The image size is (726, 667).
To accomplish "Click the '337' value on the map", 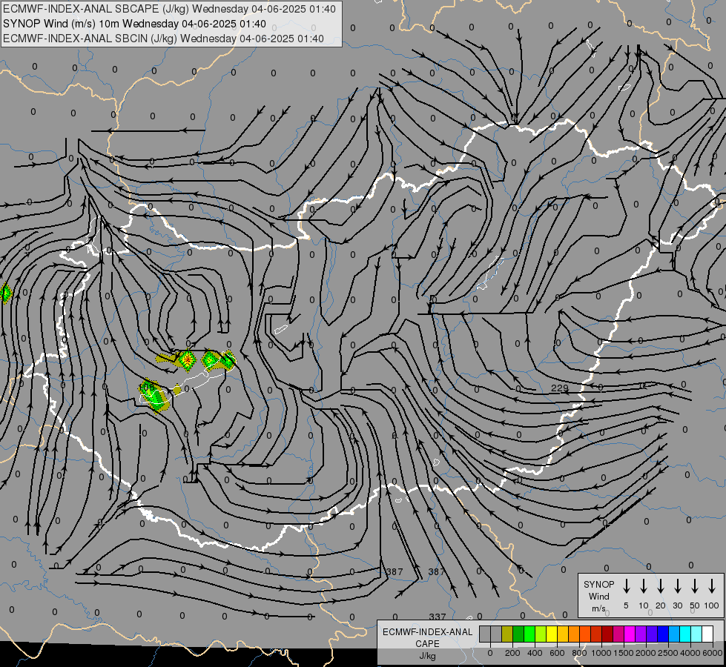I will tap(437, 617).
